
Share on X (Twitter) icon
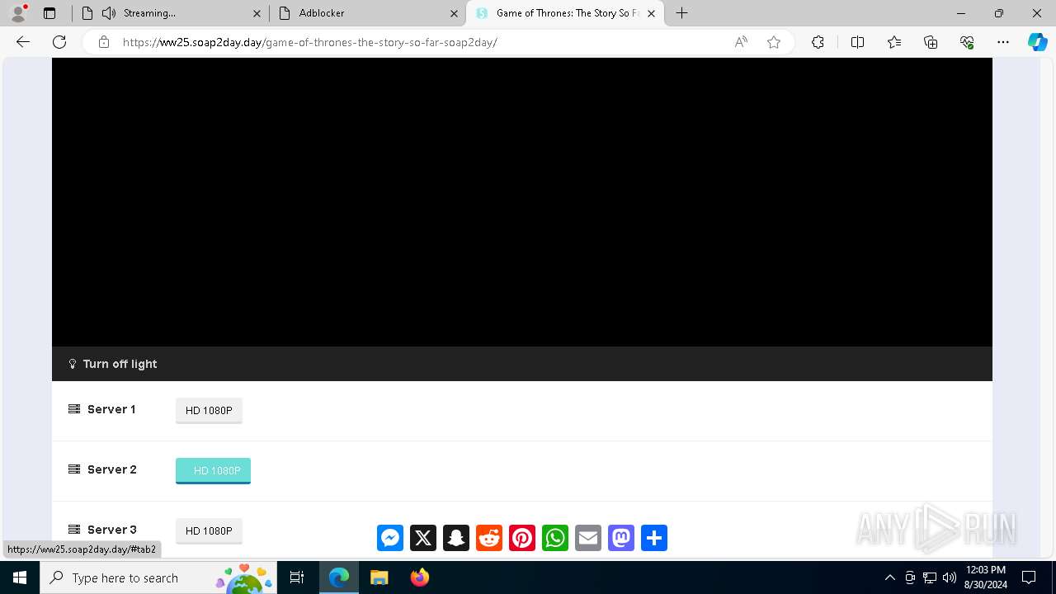(x=423, y=538)
